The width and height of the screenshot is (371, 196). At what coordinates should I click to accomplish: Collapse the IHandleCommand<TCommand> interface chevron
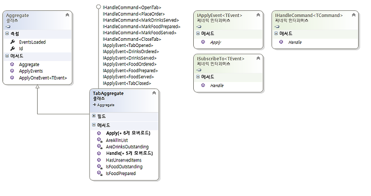353,15
